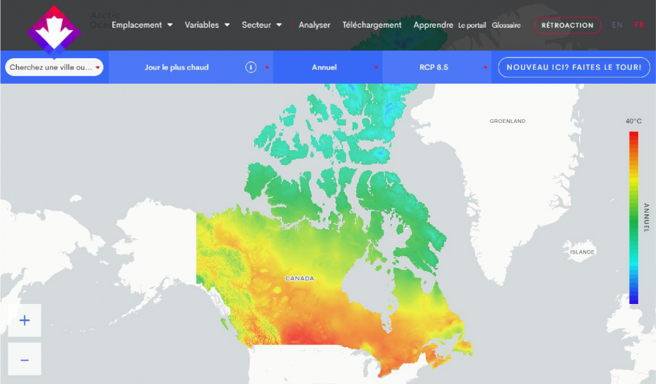656x384 pixels.
Task: Go to the Analyser page
Action: 315,25
